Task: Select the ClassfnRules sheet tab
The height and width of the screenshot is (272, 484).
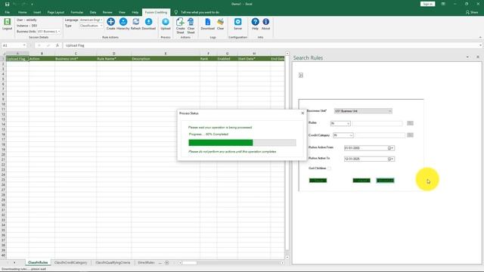Action: (x=38, y=262)
